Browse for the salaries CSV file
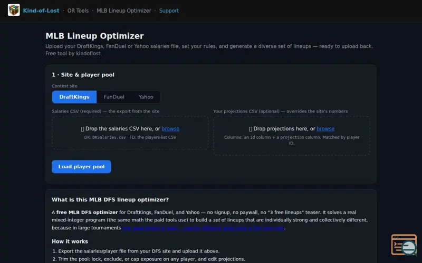 coord(170,129)
